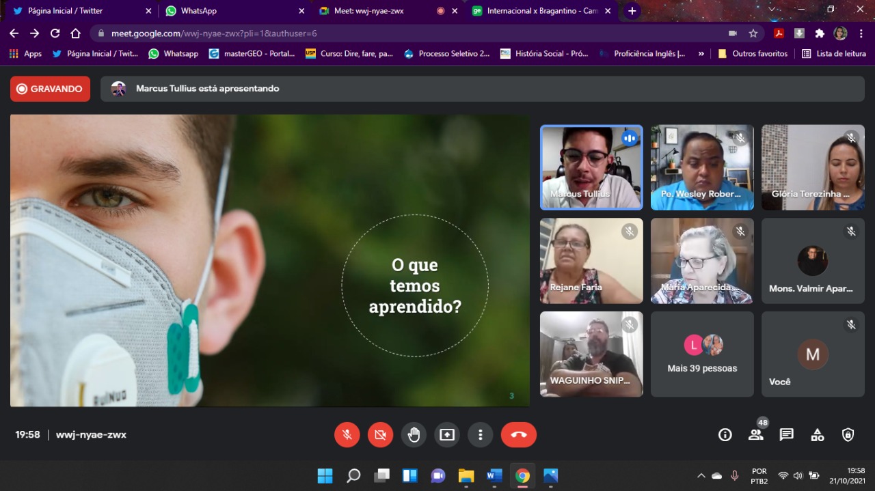Open more options three-dot menu
Image resolution: width=875 pixels, height=491 pixels.
[481, 434]
